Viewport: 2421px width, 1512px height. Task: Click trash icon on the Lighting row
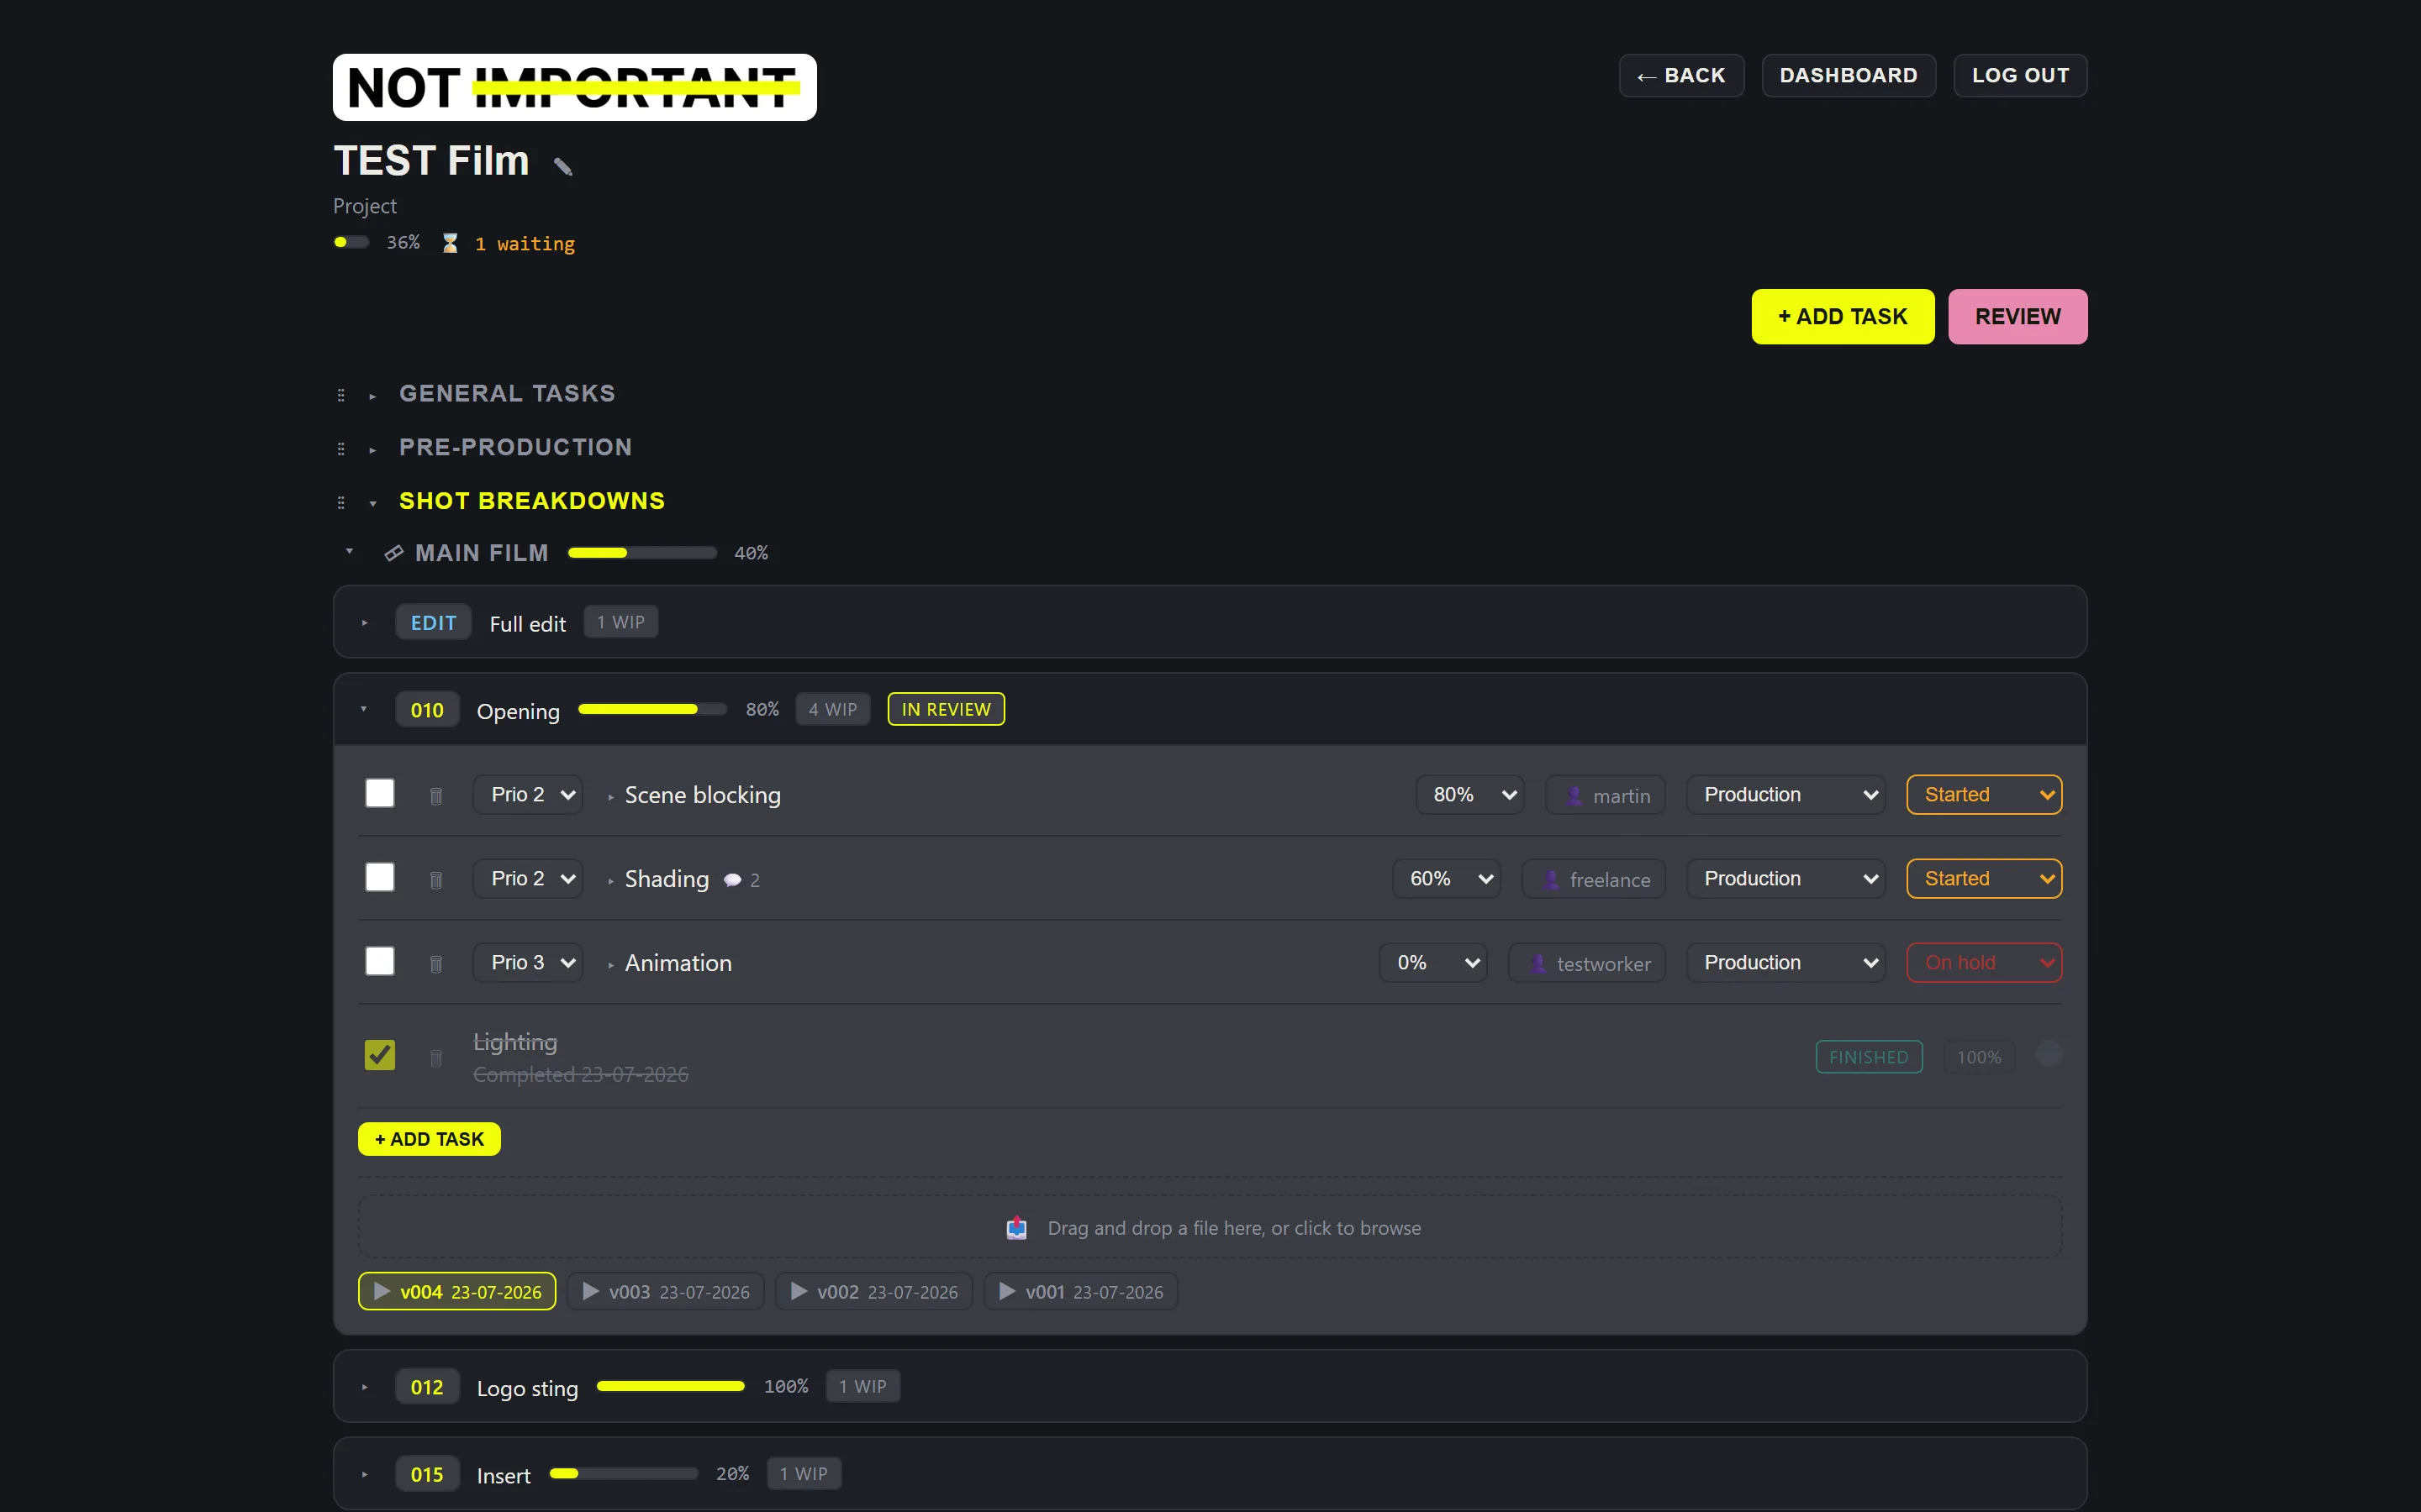(436, 1058)
